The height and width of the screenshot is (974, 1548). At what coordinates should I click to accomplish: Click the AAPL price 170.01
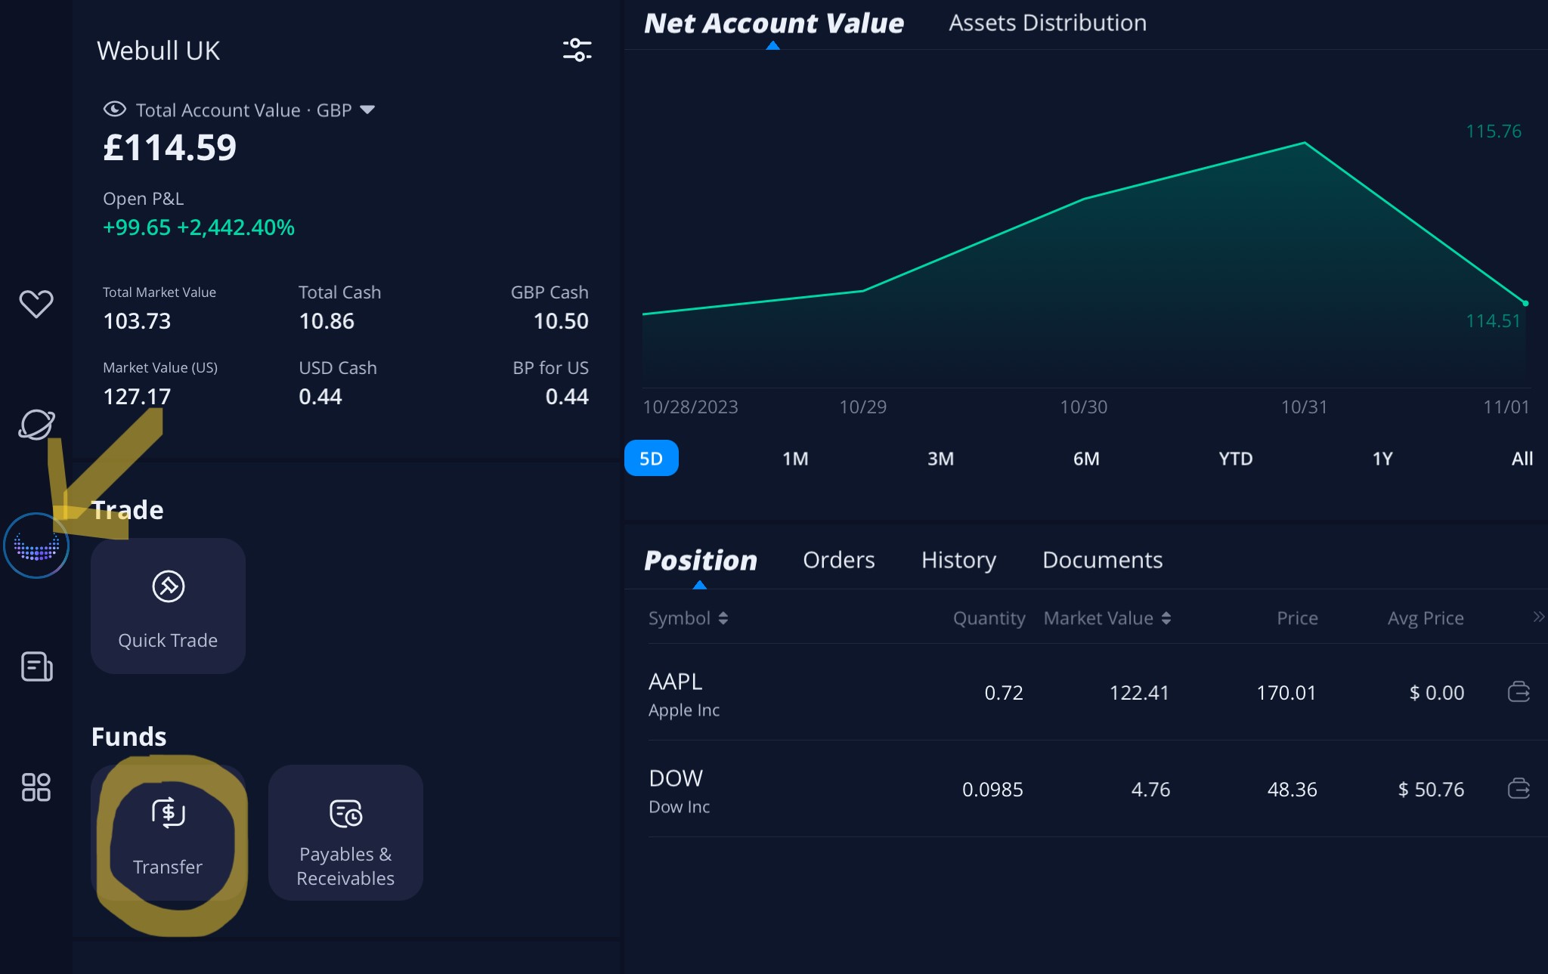point(1286,693)
